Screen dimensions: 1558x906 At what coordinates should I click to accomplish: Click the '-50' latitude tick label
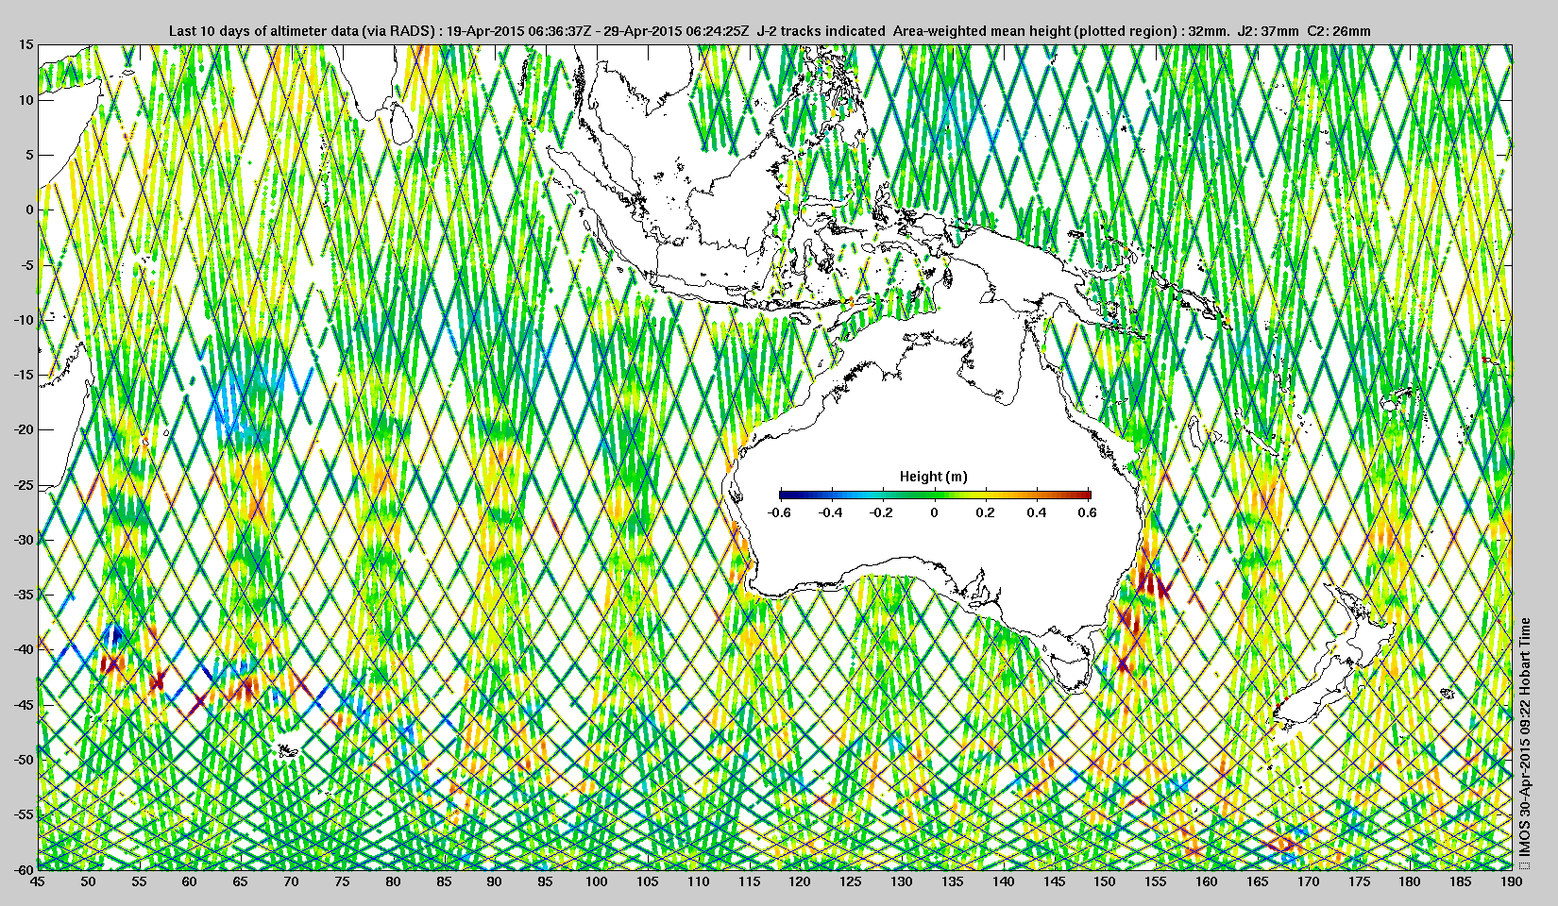click(x=24, y=760)
